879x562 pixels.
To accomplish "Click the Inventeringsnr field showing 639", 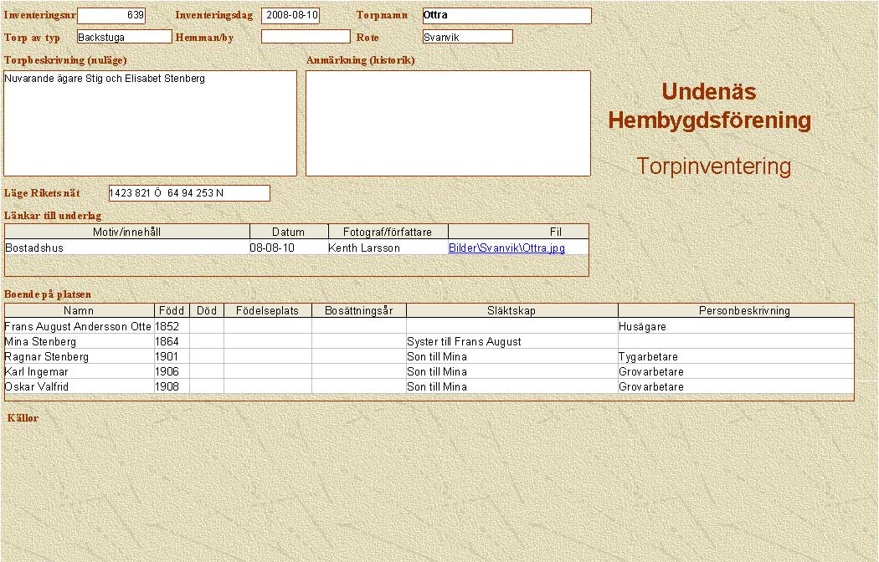I will tap(111, 16).
